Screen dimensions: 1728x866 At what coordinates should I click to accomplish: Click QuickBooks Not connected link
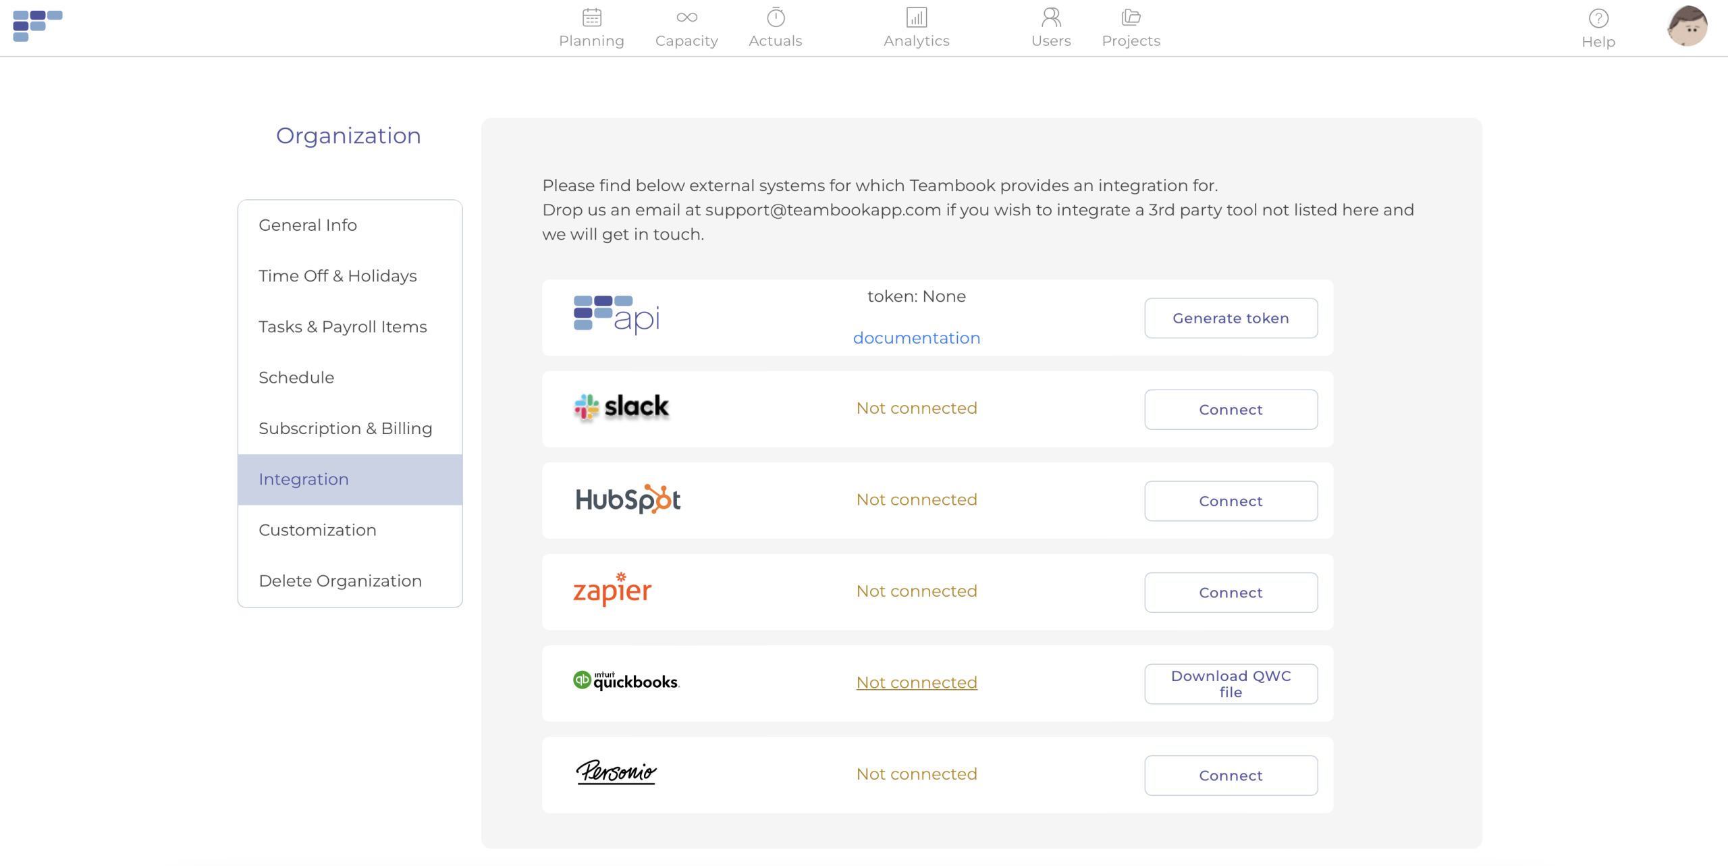[916, 682]
